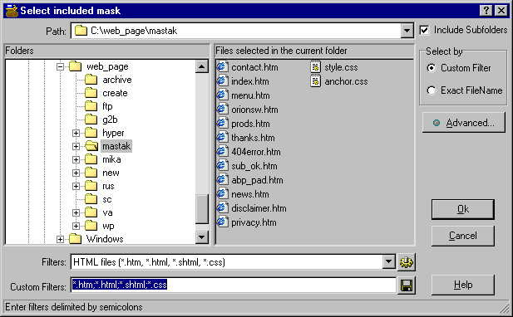Click the folder tree scroll up arrow
Screen dimensions: 513x317
[x=202, y=66]
